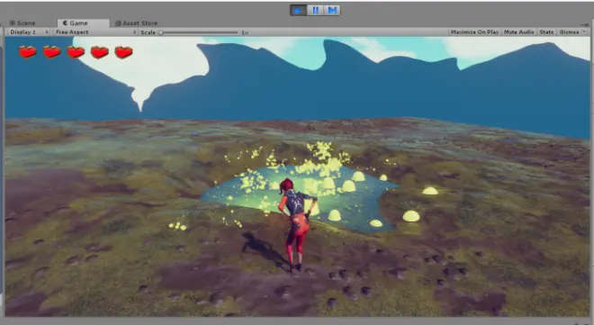The height and width of the screenshot is (325, 594).
Task: Open the Gizmos dropdown arrow
Action: [x=584, y=32]
